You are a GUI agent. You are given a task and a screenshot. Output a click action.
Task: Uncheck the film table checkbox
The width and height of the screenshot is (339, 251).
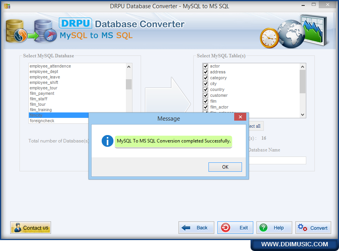click(205, 101)
